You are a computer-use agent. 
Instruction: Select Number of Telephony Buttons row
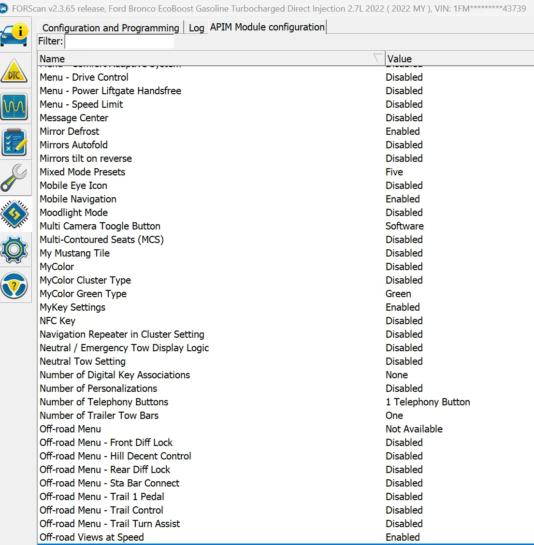coord(286,402)
